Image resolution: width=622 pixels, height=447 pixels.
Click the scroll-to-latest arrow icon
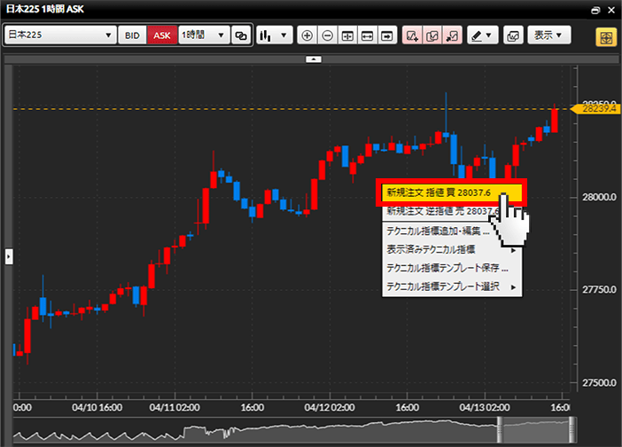point(387,35)
